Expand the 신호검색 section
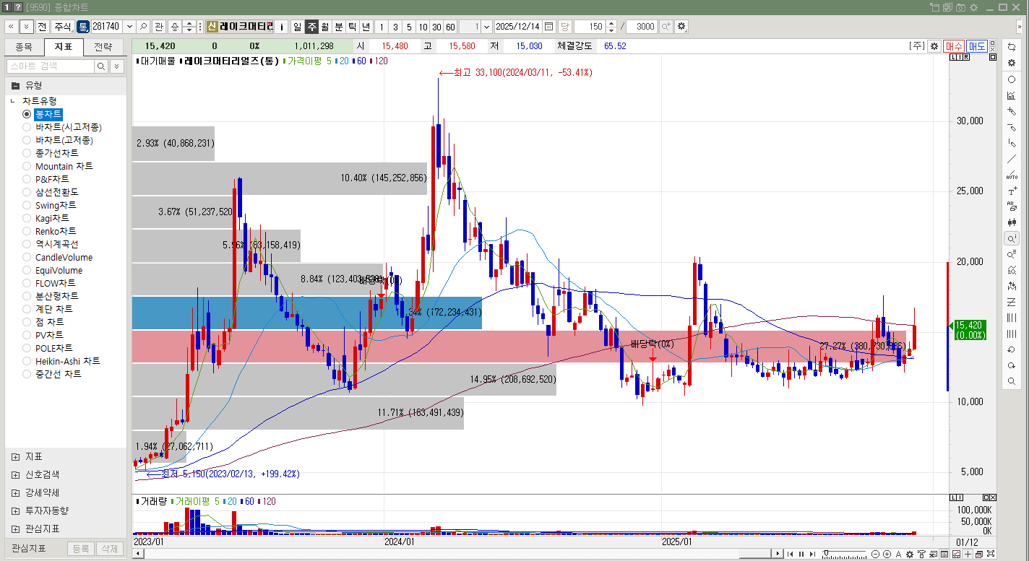1029x561 pixels. (x=16, y=475)
